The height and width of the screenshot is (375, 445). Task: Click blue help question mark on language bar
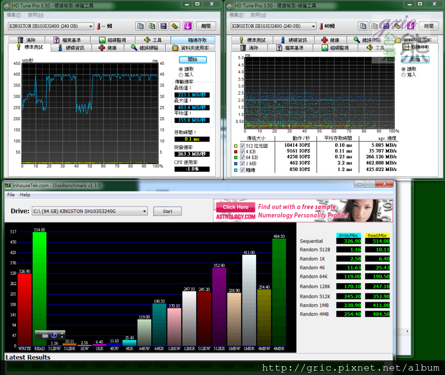54,335
